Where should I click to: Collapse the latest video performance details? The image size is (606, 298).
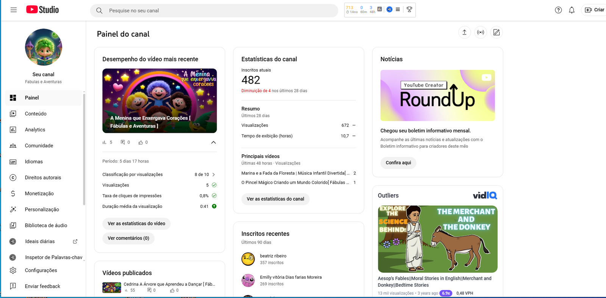click(x=213, y=142)
